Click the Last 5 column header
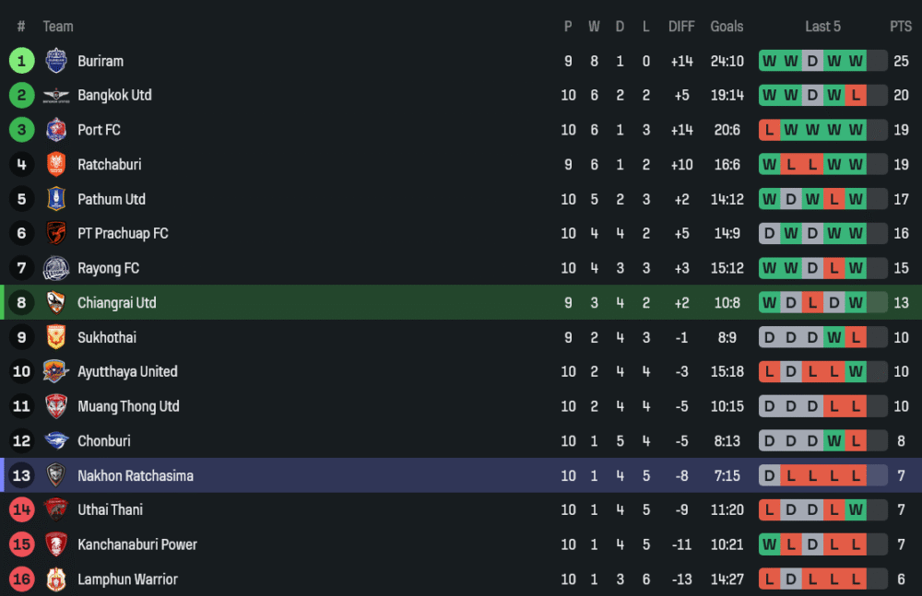The height and width of the screenshot is (596, 922). coord(822,27)
